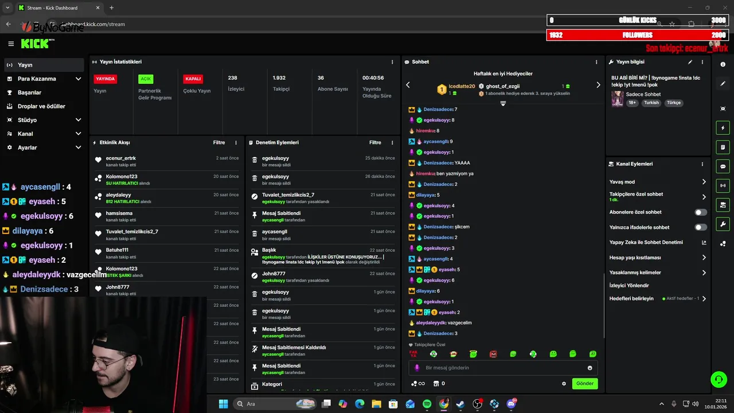Viewport: 734px width, 413px height.
Task: Collapse the weekly gifters banner chevron
Action: tap(503, 104)
